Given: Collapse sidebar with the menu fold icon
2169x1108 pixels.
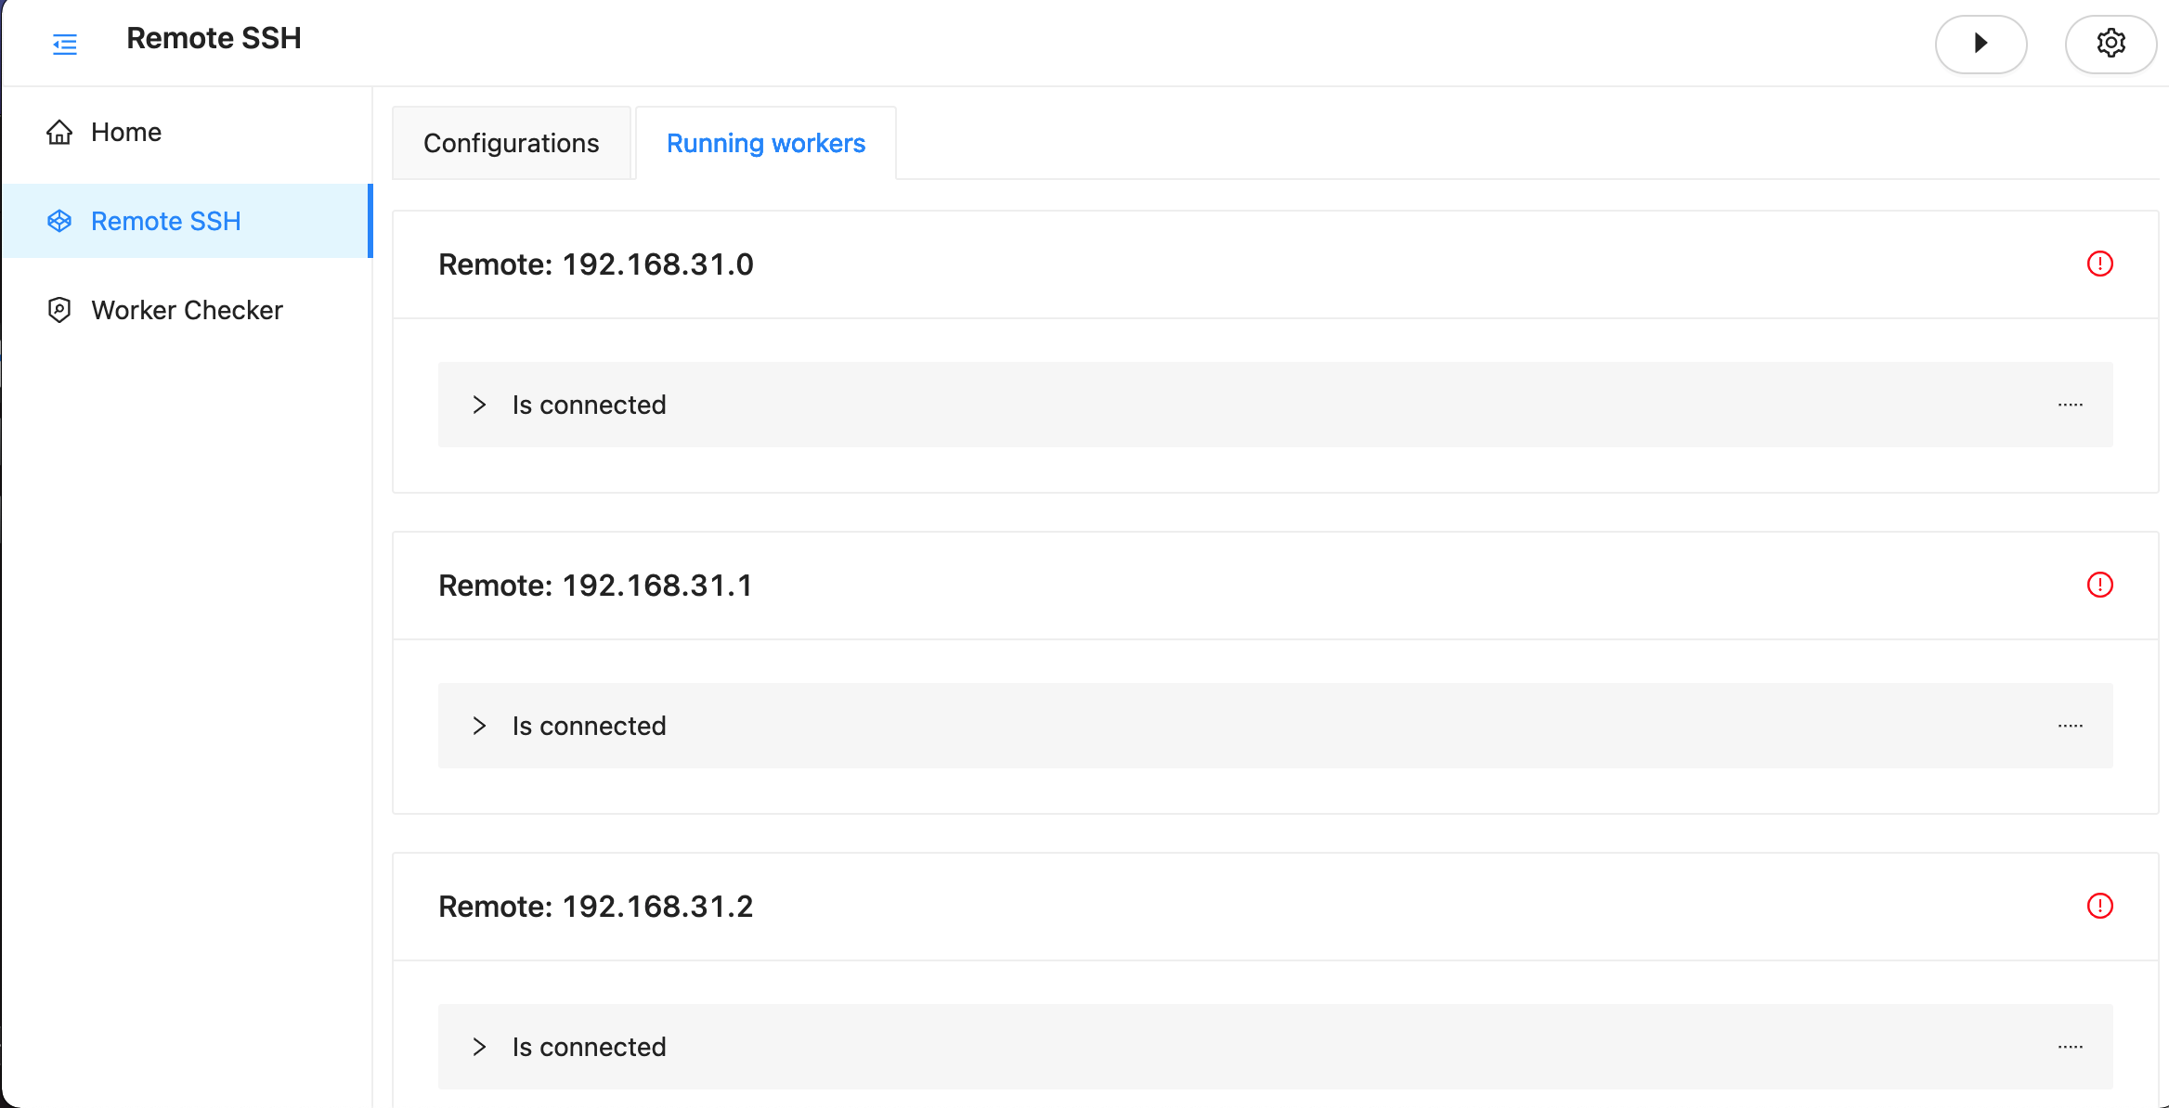Looking at the screenshot, I should click(64, 44).
